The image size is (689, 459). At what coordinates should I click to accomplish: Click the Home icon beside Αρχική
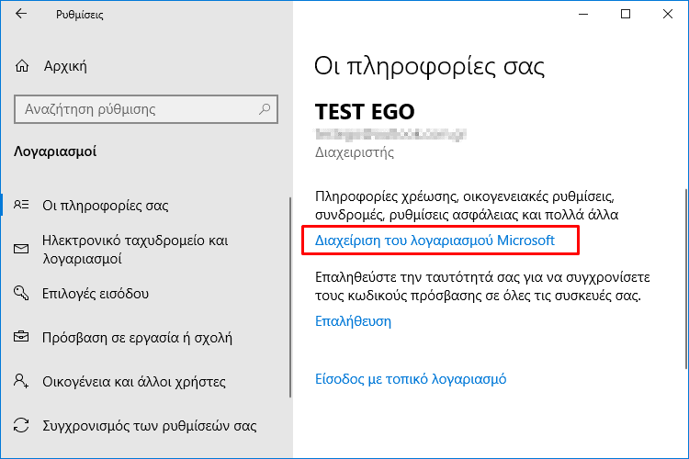22,66
